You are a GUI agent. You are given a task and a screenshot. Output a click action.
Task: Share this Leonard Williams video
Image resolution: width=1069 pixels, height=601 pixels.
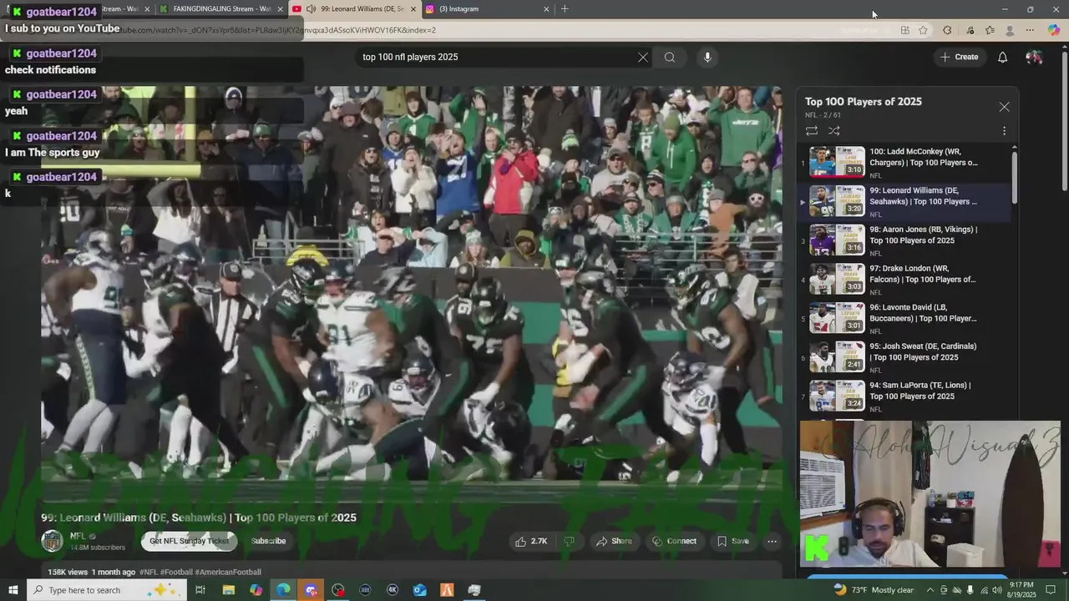[614, 541]
